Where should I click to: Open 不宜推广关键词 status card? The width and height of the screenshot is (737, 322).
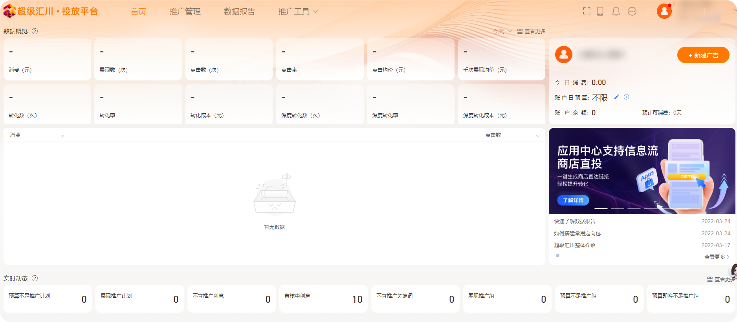click(x=415, y=299)
